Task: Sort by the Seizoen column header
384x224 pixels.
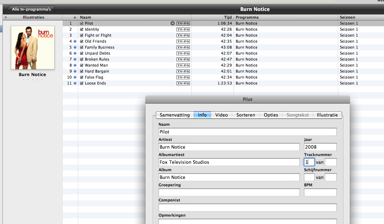Action: click(x=361, y=17)
